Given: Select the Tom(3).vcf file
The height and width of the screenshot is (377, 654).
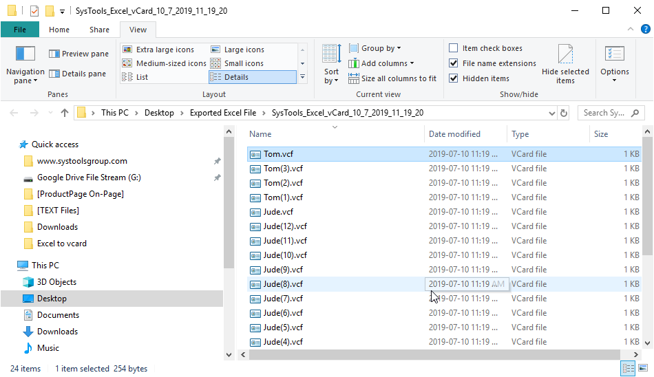Looking at the screenshot, I should [444, 169].
